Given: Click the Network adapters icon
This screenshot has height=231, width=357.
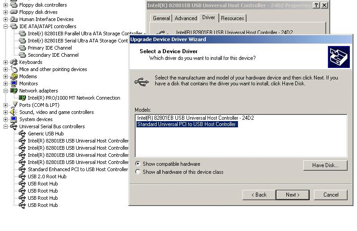Looking at the screenshot, I should [x=13, y=91].
